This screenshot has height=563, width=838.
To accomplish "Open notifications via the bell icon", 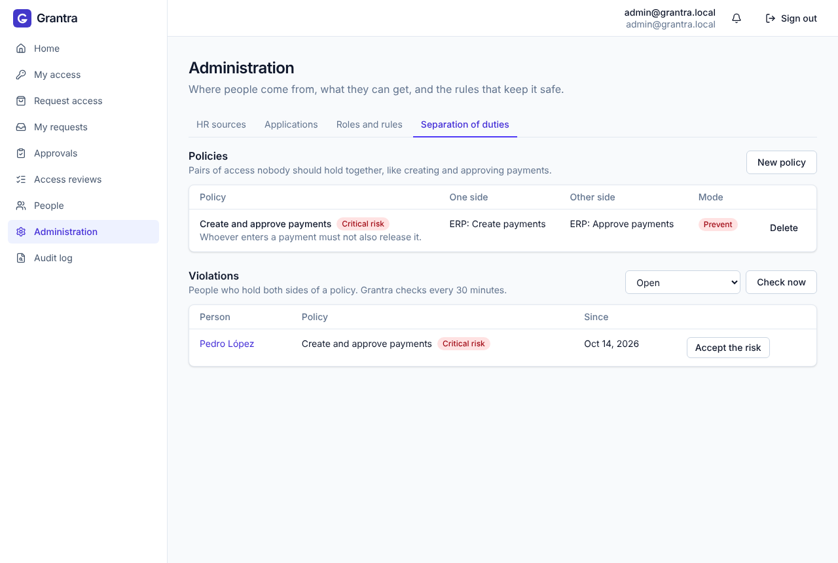I will [x=737, y=18].
